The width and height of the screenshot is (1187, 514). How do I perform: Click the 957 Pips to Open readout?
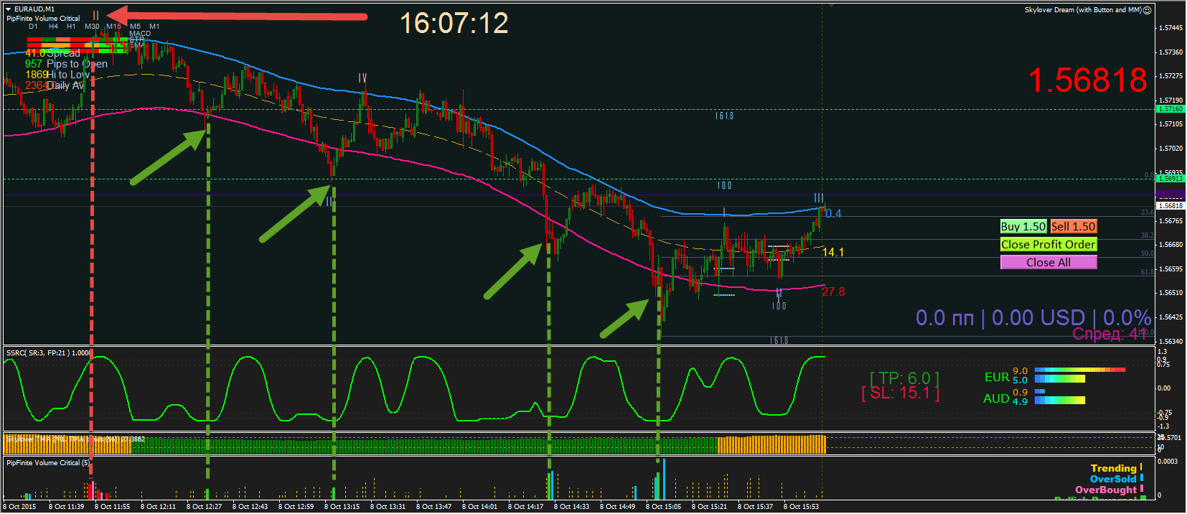pyautogui.click(x=66, y=64)
